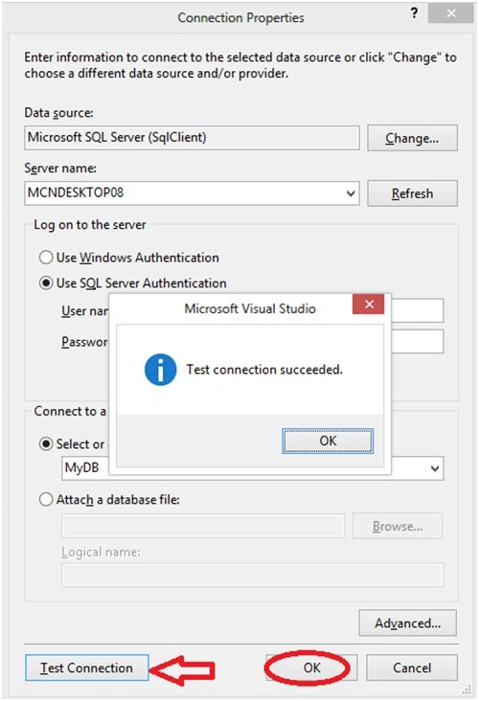479x701 pixels.
Task: Close the Microsoft Visual Studio message box
Action: coord(369,305)
